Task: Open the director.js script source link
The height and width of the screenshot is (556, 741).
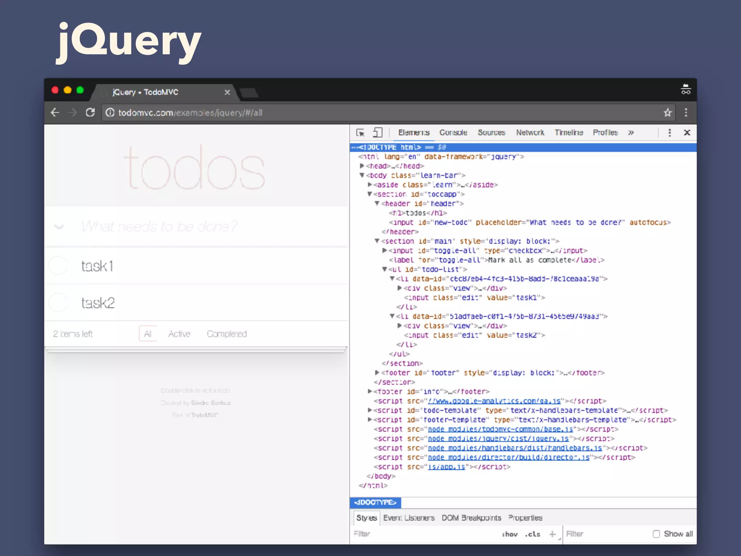Action: pyautogui.click(x=509, y=457)
